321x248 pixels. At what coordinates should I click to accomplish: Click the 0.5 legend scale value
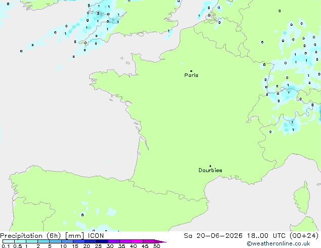[17, 246]
